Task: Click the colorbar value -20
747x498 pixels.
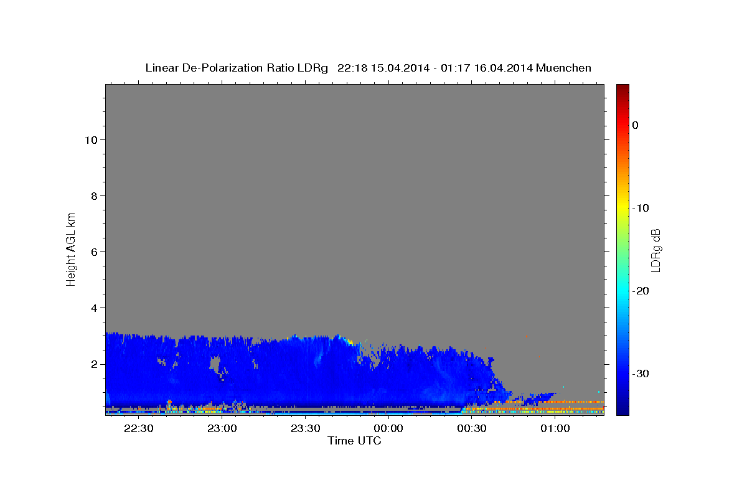Action: pos(640,291)
